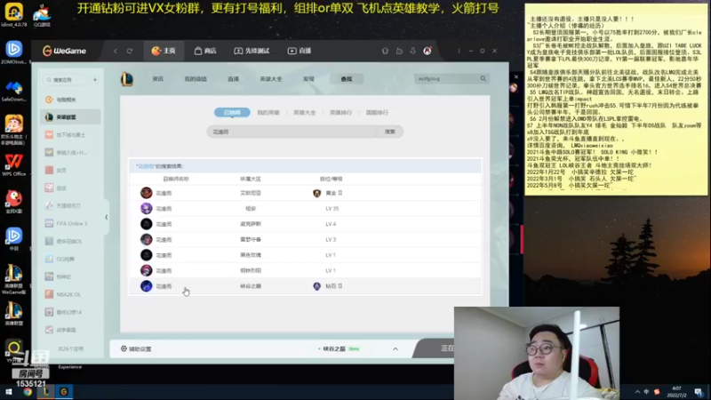This screenshot has width=711, height=400.
Task: Open the 资讯 news tab
Action: 158,79
